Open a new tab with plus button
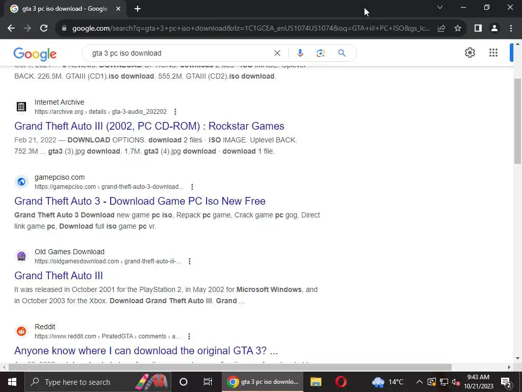This screenshot has width=522, height=392. pos(138,9)
